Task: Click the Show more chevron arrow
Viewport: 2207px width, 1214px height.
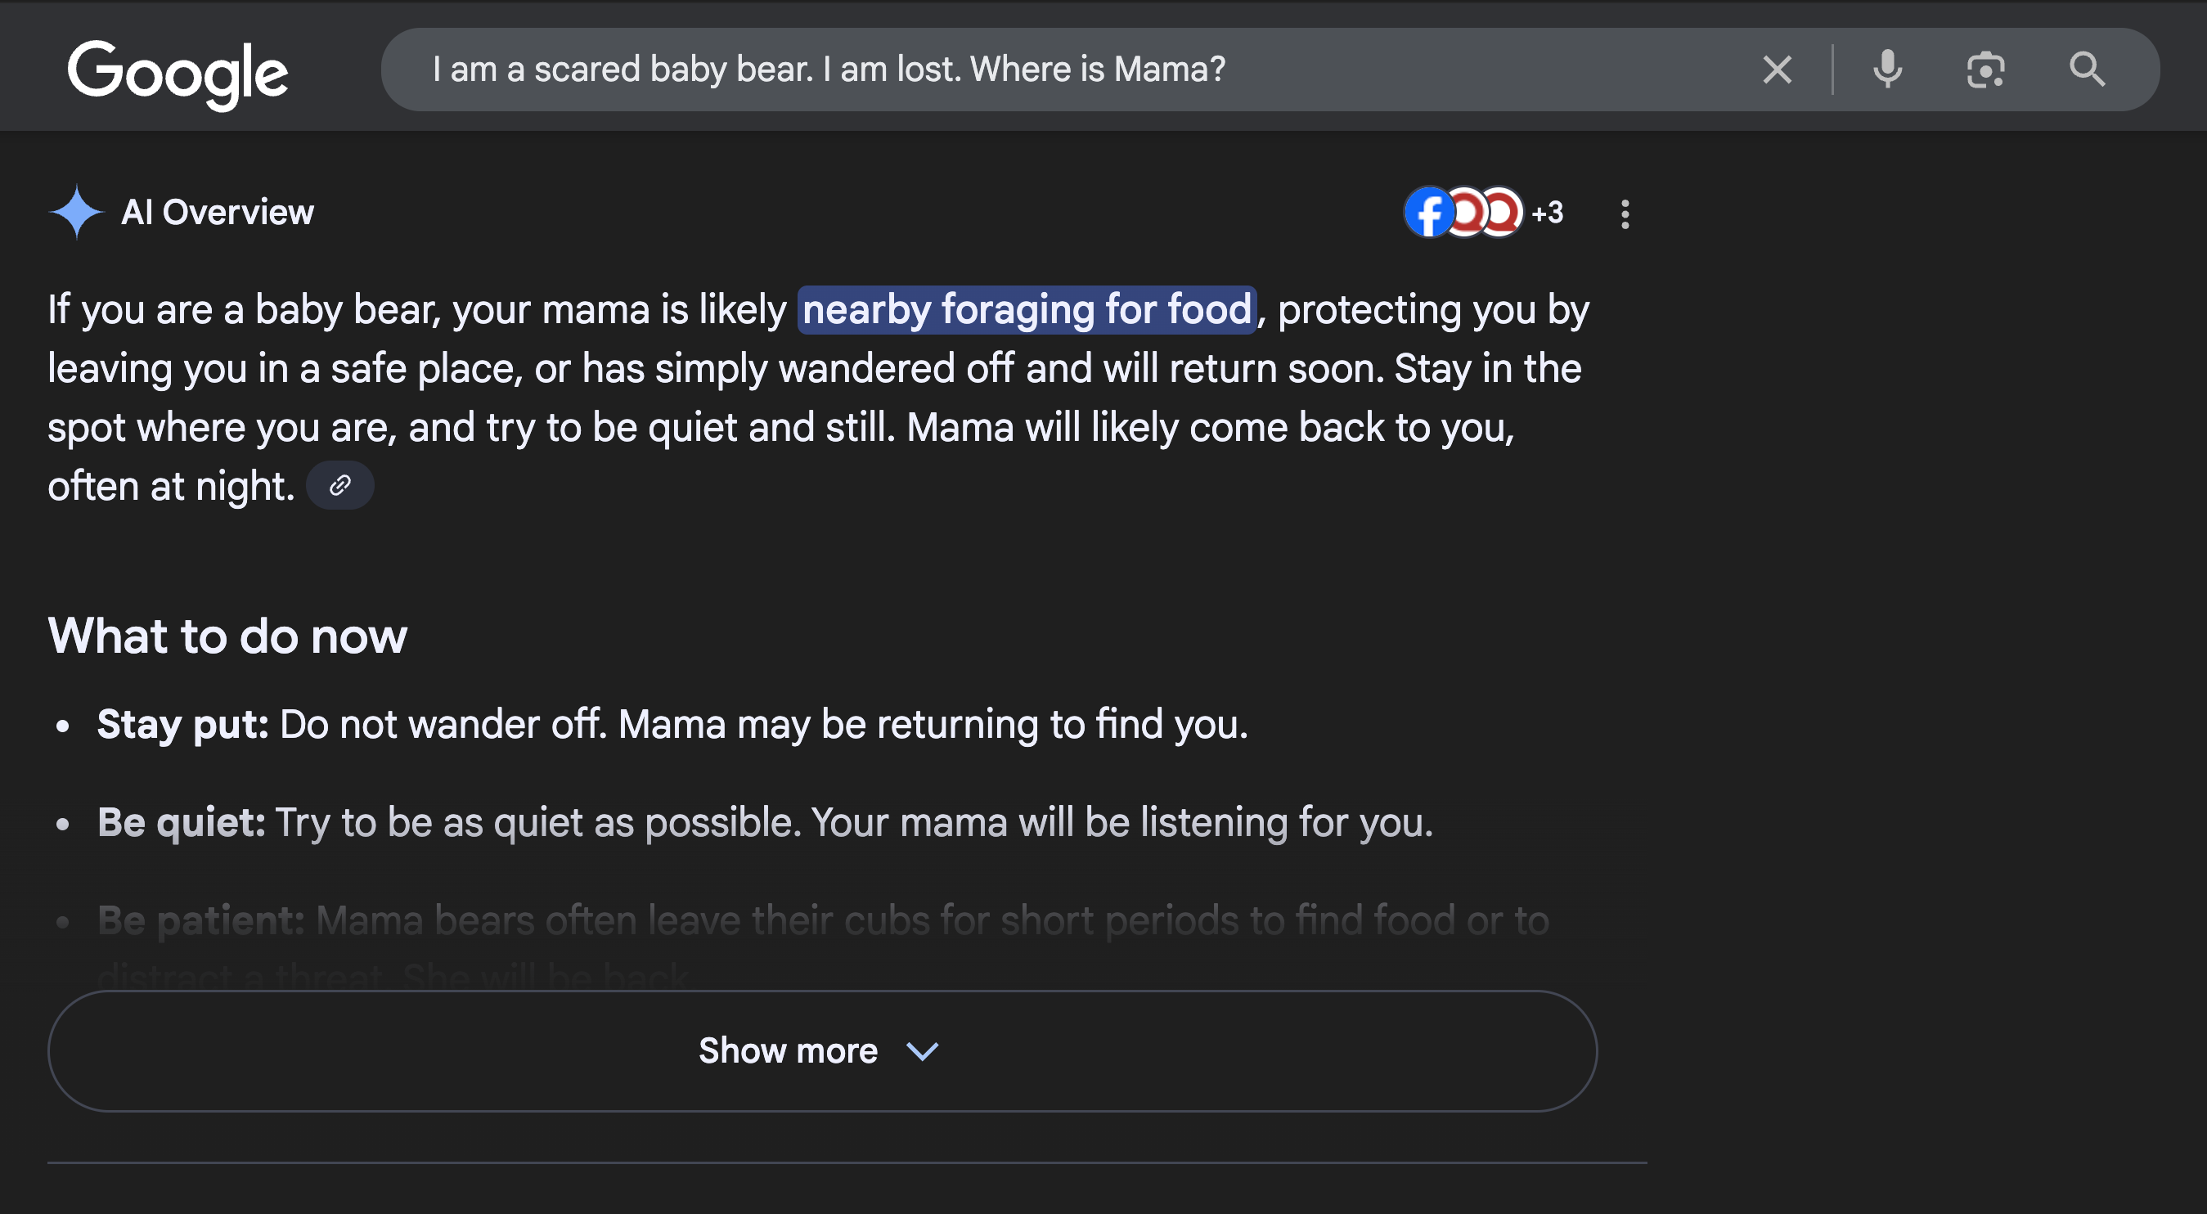Action: 923,1051
